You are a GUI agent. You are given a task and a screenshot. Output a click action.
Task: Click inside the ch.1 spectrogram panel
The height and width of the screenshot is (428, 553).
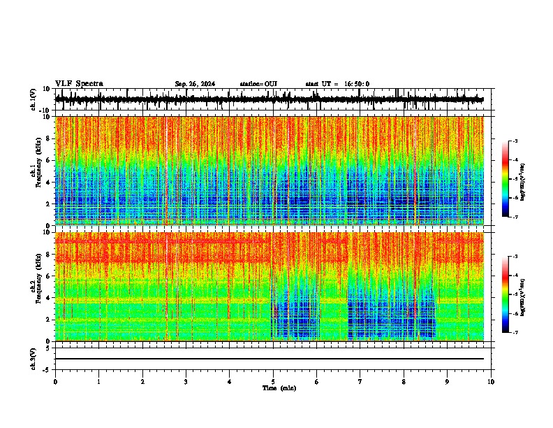270,171
